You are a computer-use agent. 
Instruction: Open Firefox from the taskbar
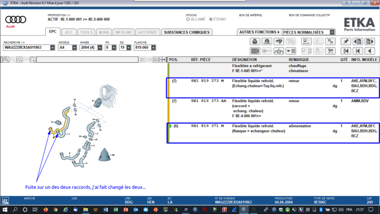pos(45,210)
